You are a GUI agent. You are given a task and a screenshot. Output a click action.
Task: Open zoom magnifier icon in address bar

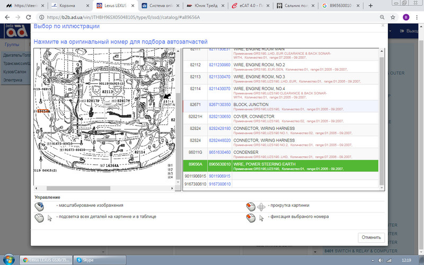pyautogui.click(x=382, y=17)
